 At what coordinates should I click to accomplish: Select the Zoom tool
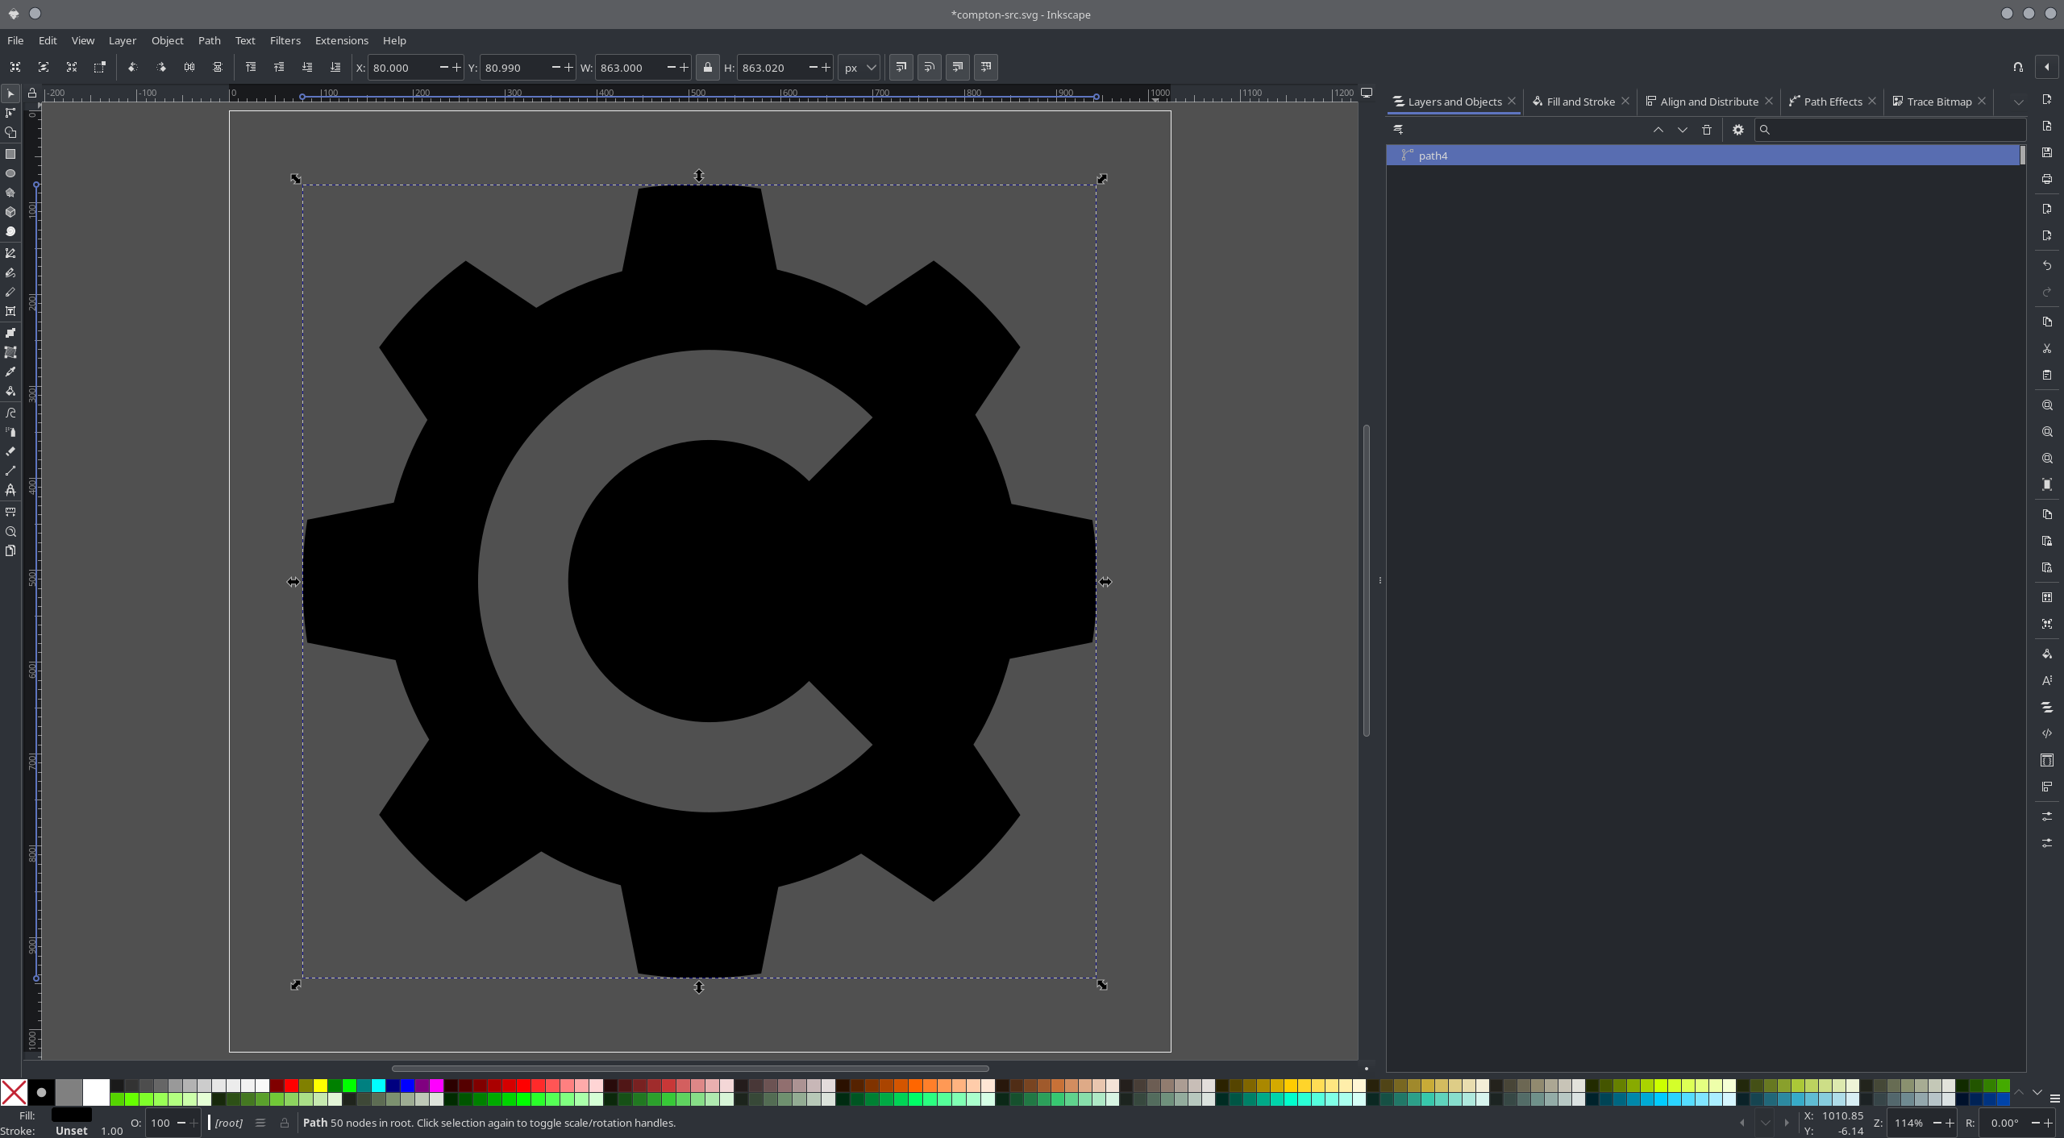pos(10,532)
